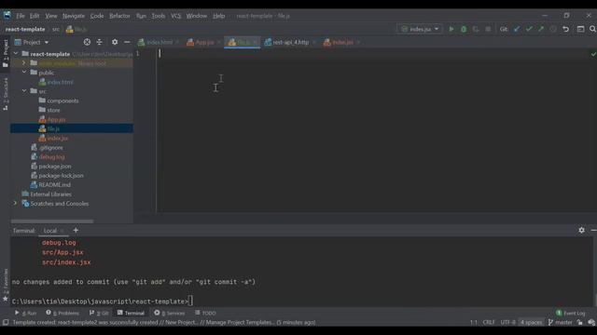Open the Services tool window button
The height and width of the screenshot is (335, 597).
point(170,313)
